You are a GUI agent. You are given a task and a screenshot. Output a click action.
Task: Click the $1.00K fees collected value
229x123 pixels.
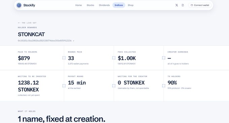127,58
